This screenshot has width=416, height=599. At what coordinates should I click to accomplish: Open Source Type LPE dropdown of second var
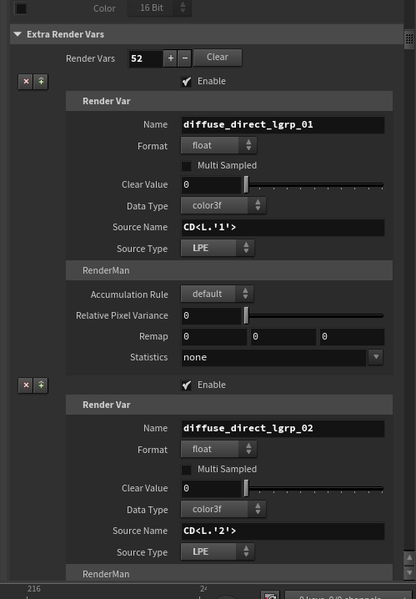[x=218, y=552]
